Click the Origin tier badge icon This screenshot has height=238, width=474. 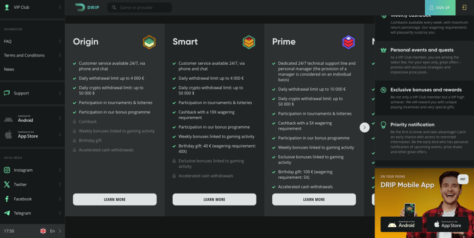(x=149, y=42)
